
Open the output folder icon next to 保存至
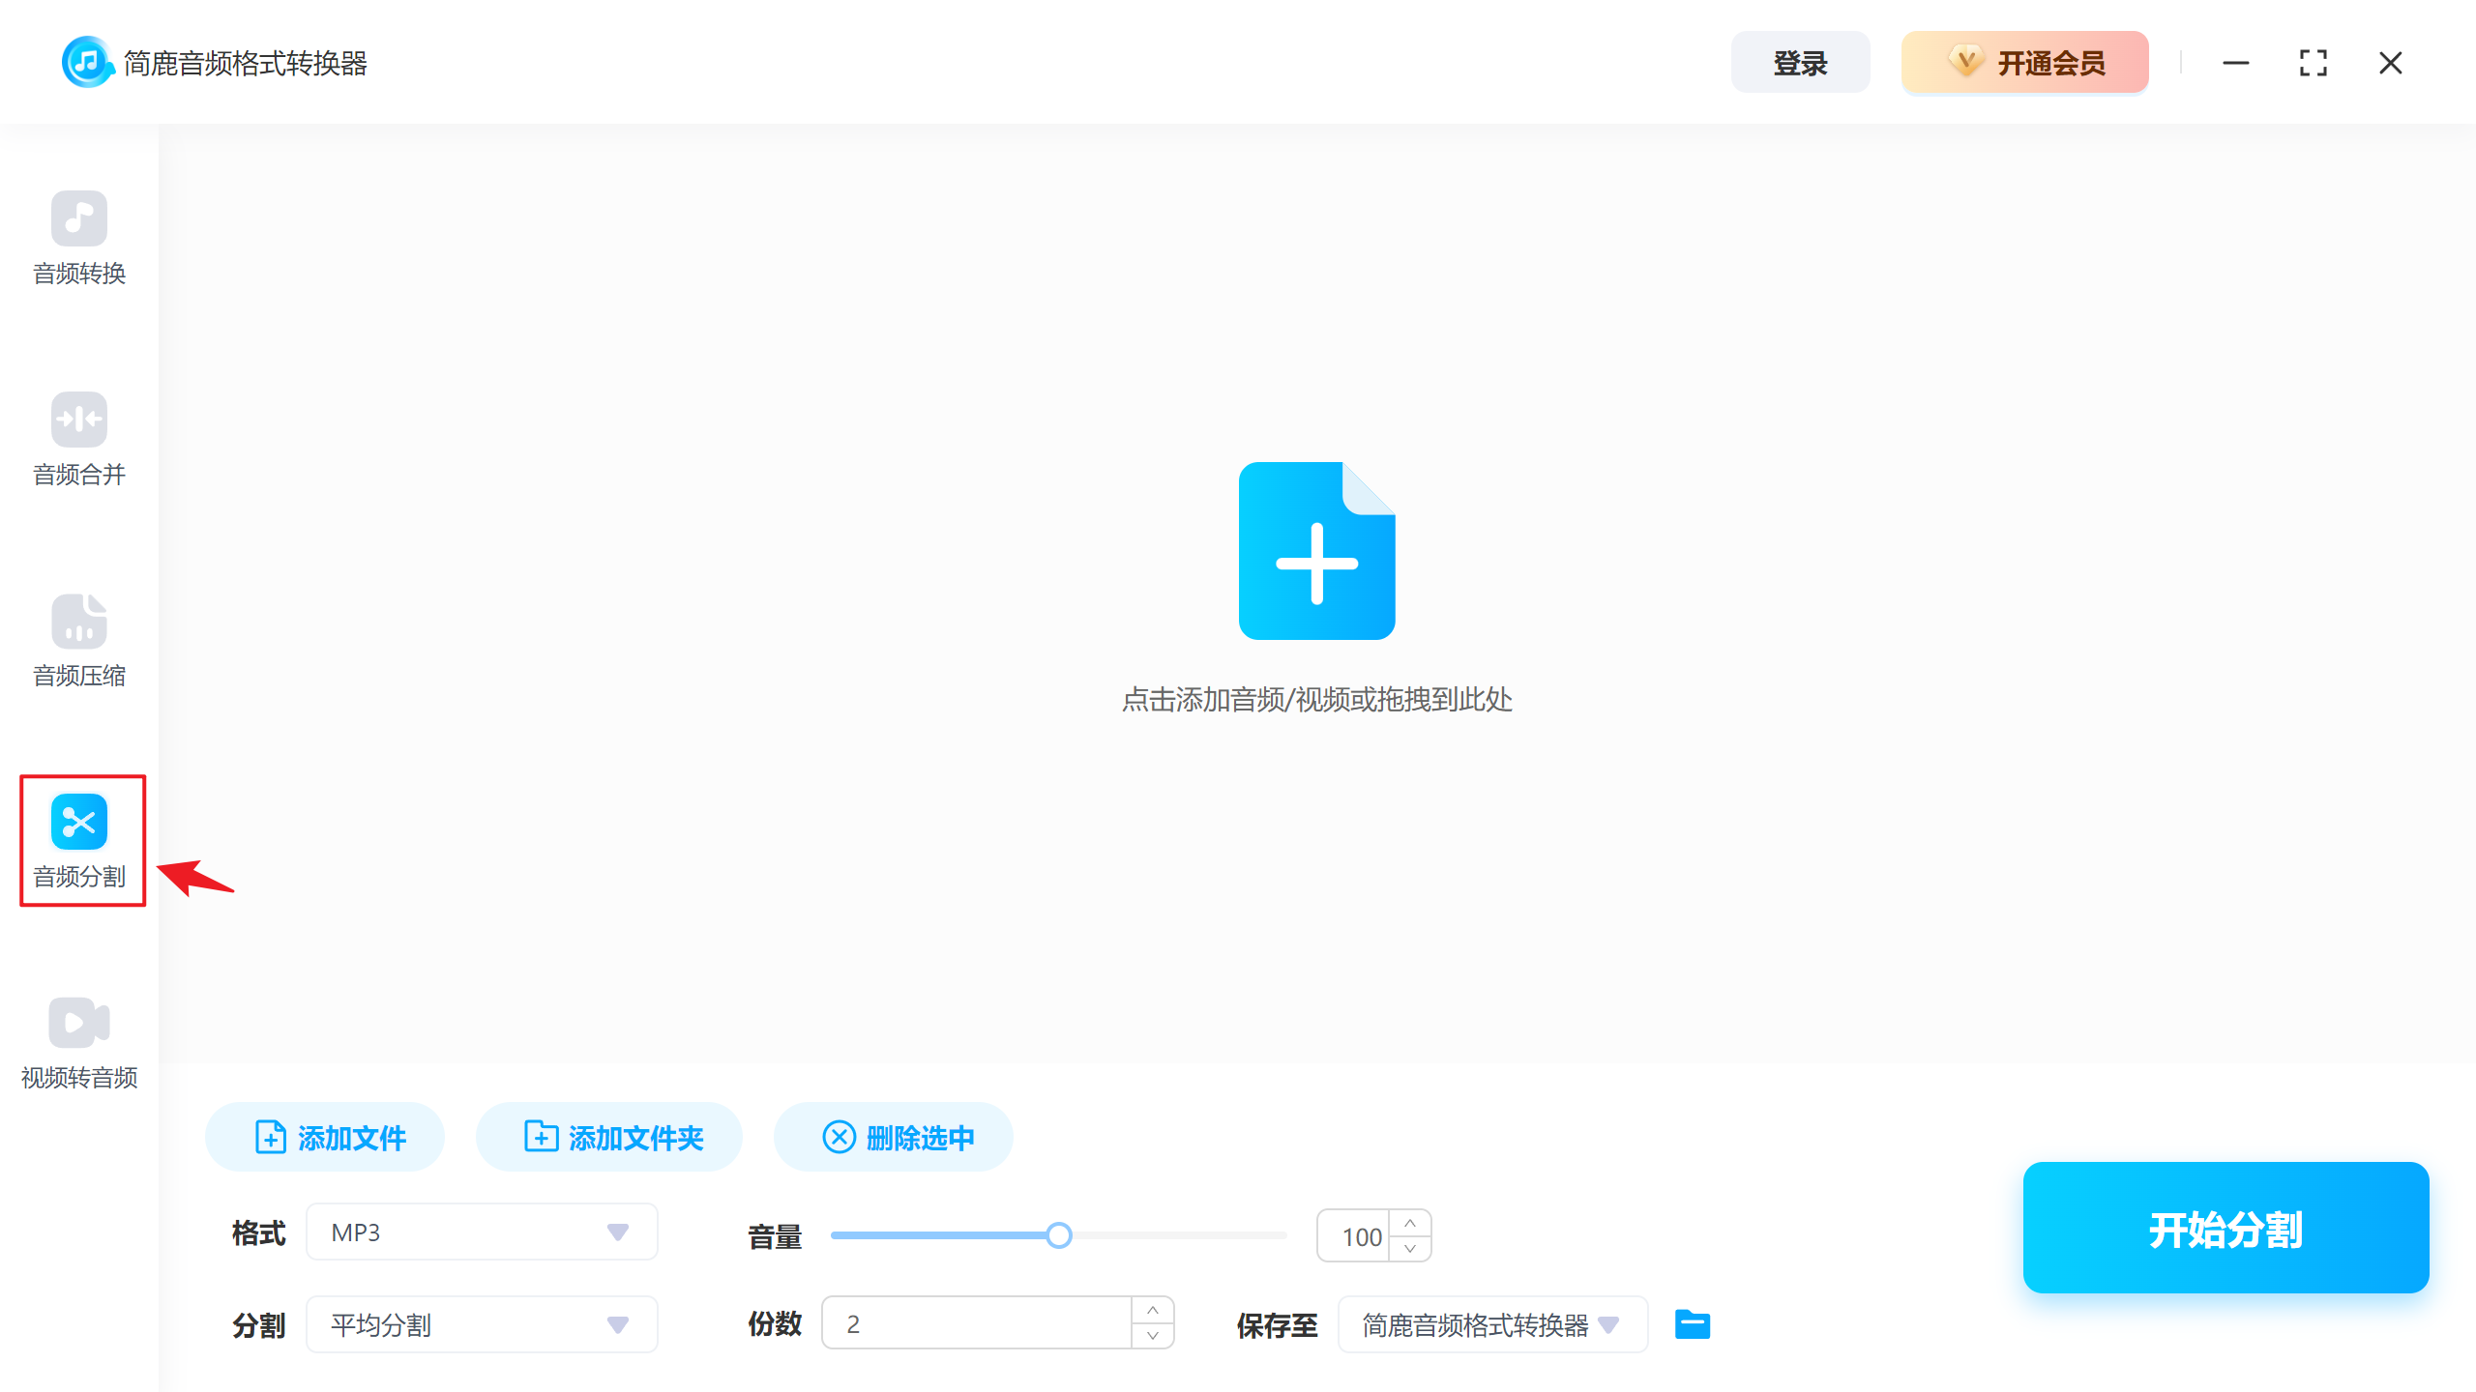click(1692, 1324)
